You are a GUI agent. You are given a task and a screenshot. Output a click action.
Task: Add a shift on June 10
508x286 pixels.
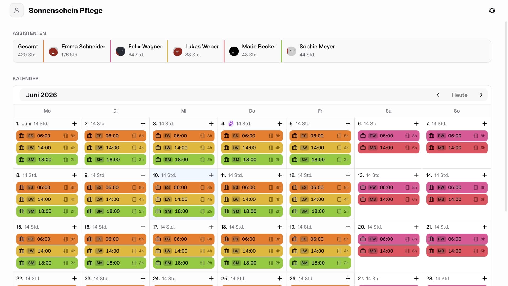(211, 175)
